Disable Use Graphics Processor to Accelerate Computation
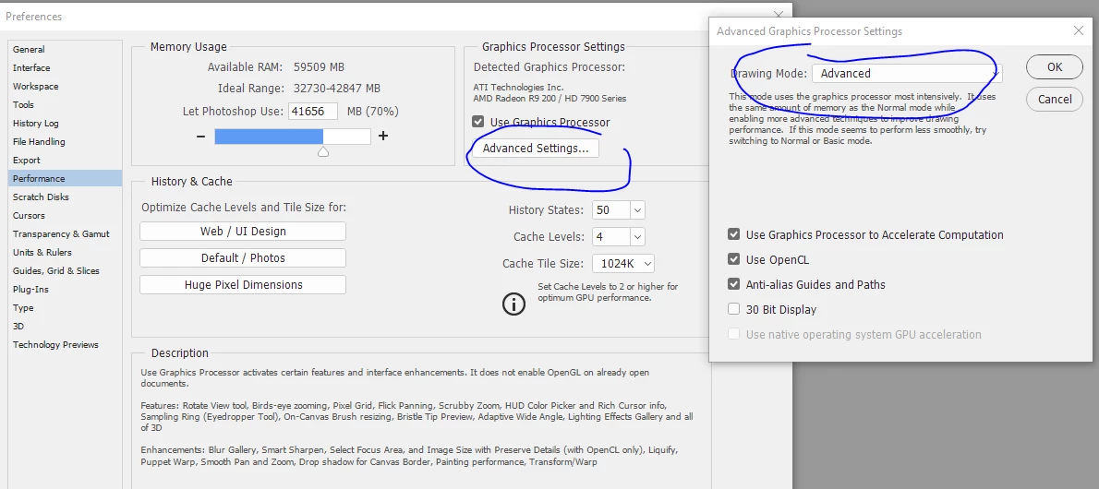1099x489 pixels. point(734,234)
